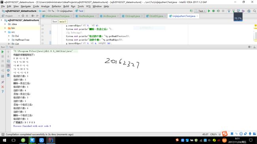Click the CRLF line separator status
Viewport: 257px width, 144px height.
(214, 135)
